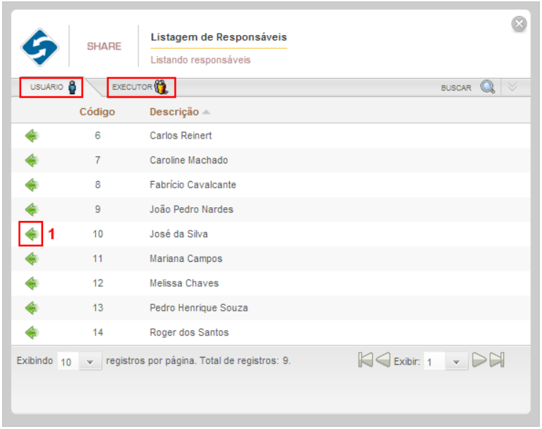
Task: Go to previous page of records
Action: point(383,360)
